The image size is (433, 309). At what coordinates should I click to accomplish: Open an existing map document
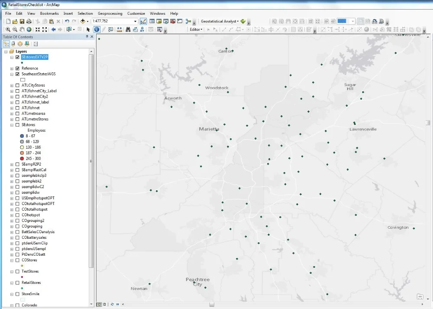point(15,21)
